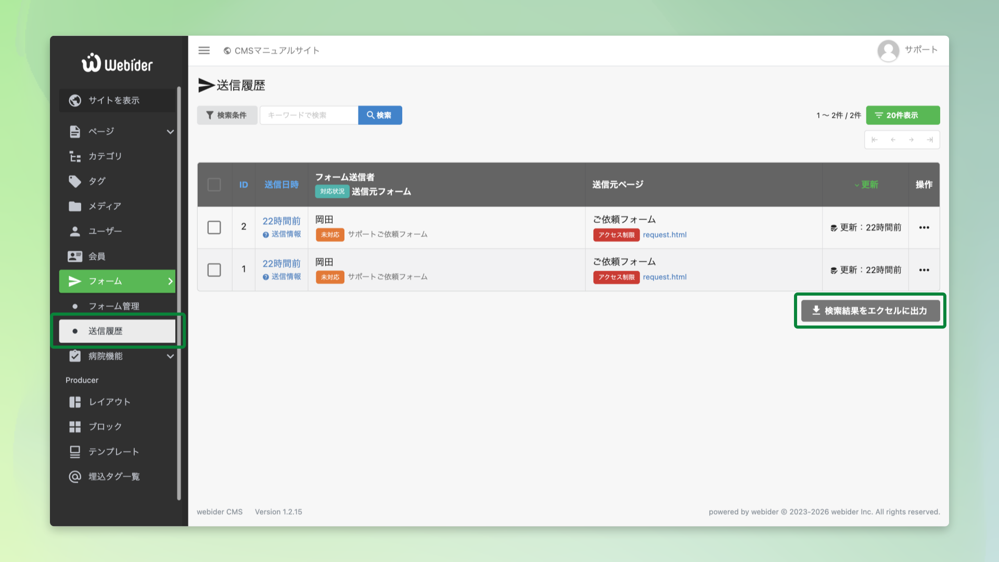Click 送信情報 help icon in row 1
The height and width of the screenshot is (562, 999).
[x=266, y=277]
